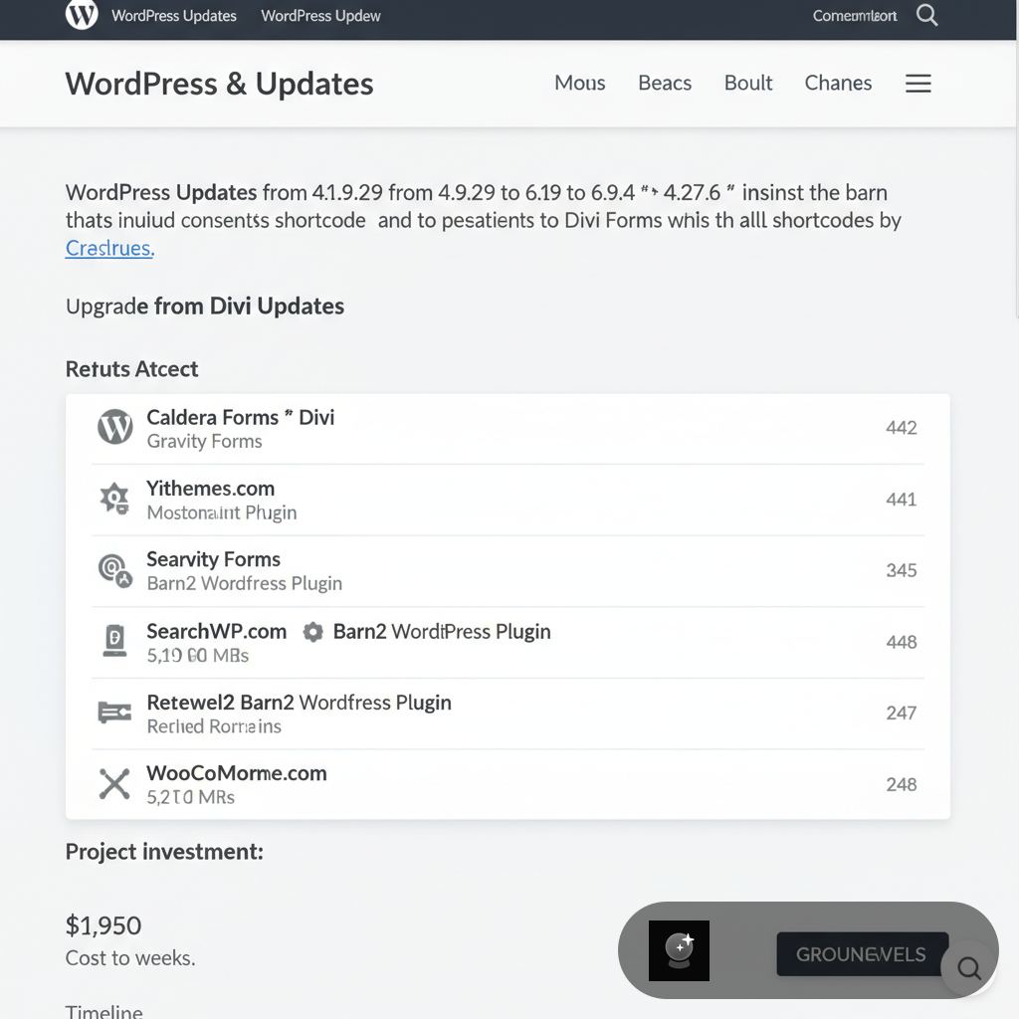Open the hamburger menu in the header
Screen dimensions: 1019x1019
917,84
